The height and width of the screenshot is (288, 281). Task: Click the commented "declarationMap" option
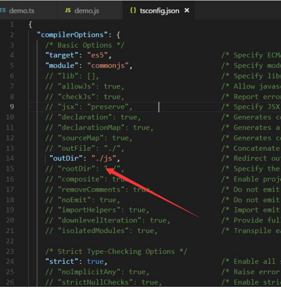click(x=99, y=128)
